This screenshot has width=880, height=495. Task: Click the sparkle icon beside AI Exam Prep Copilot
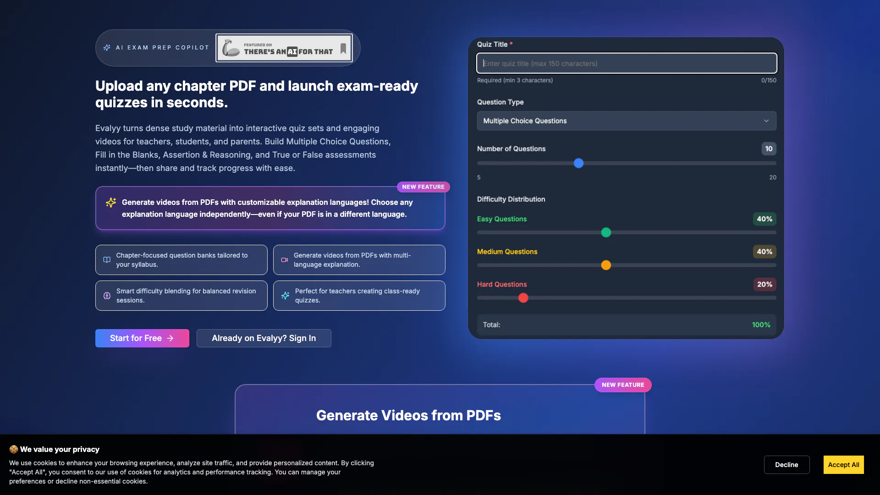pos(107,48)
